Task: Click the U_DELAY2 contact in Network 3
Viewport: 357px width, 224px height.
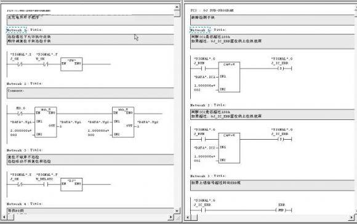Action: [46, 185]
